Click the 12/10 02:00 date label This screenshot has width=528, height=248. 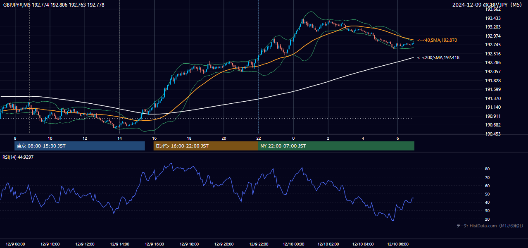[x=328, y=244]
